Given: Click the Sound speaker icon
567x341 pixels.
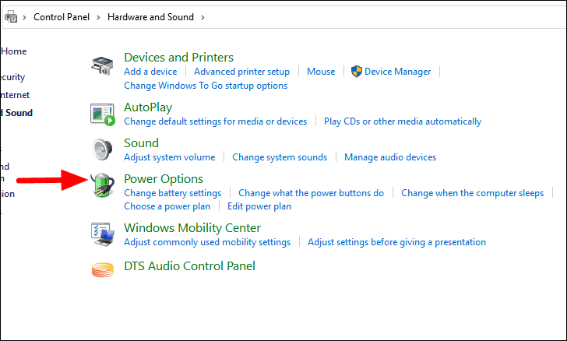Looking at the screenshot, I should (103, 149).
